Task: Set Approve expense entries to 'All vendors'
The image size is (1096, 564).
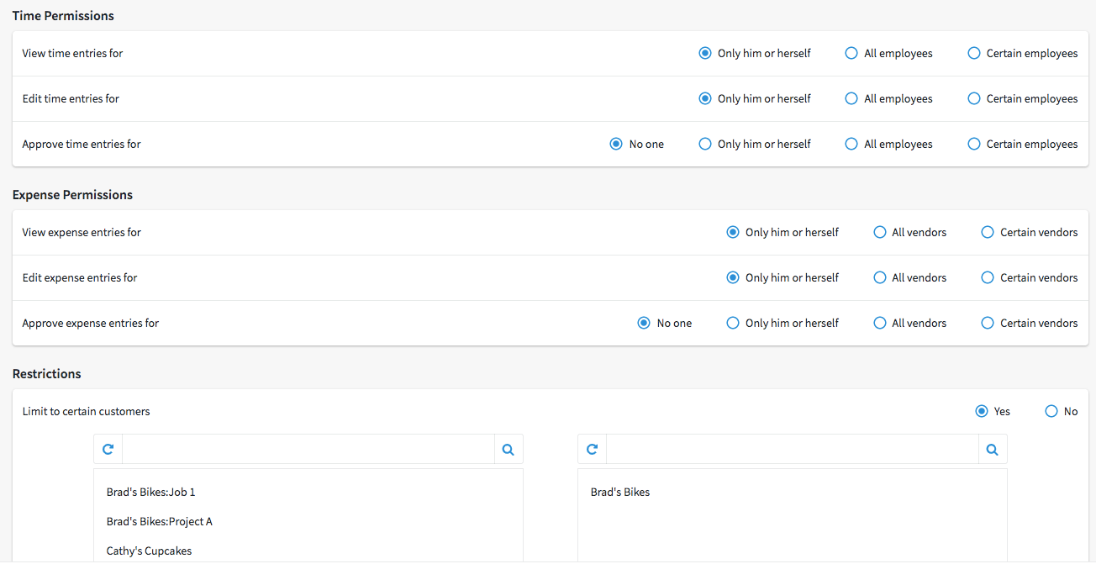Action: (x=880, y=323)
